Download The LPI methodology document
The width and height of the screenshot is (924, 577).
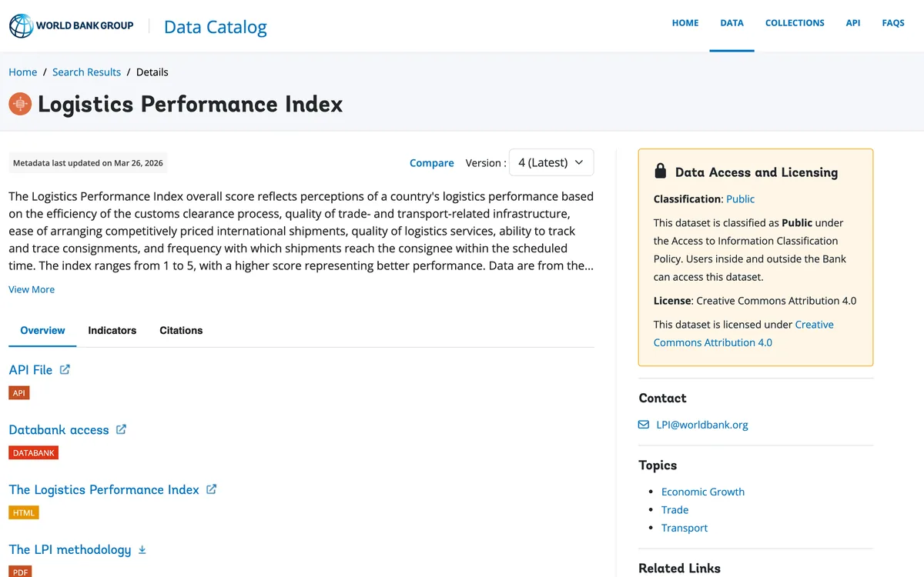70,549
